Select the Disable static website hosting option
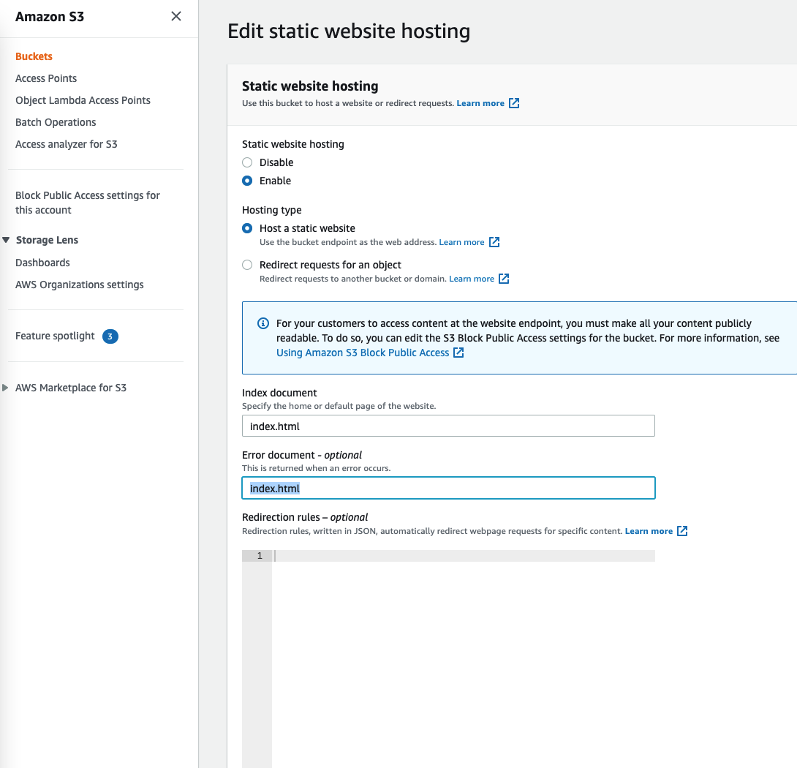The image size is (797, 768). [247, 162]
